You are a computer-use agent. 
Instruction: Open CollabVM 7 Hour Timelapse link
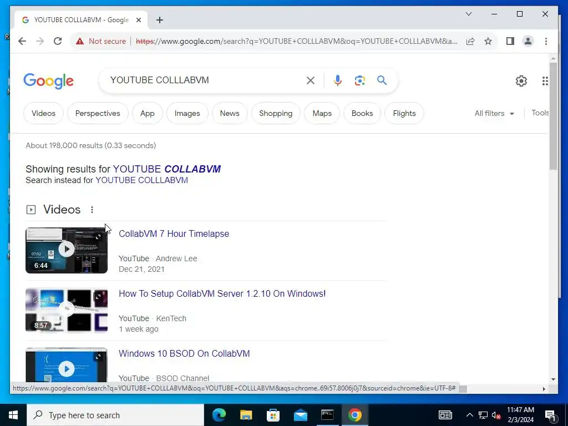coord(174,234)
